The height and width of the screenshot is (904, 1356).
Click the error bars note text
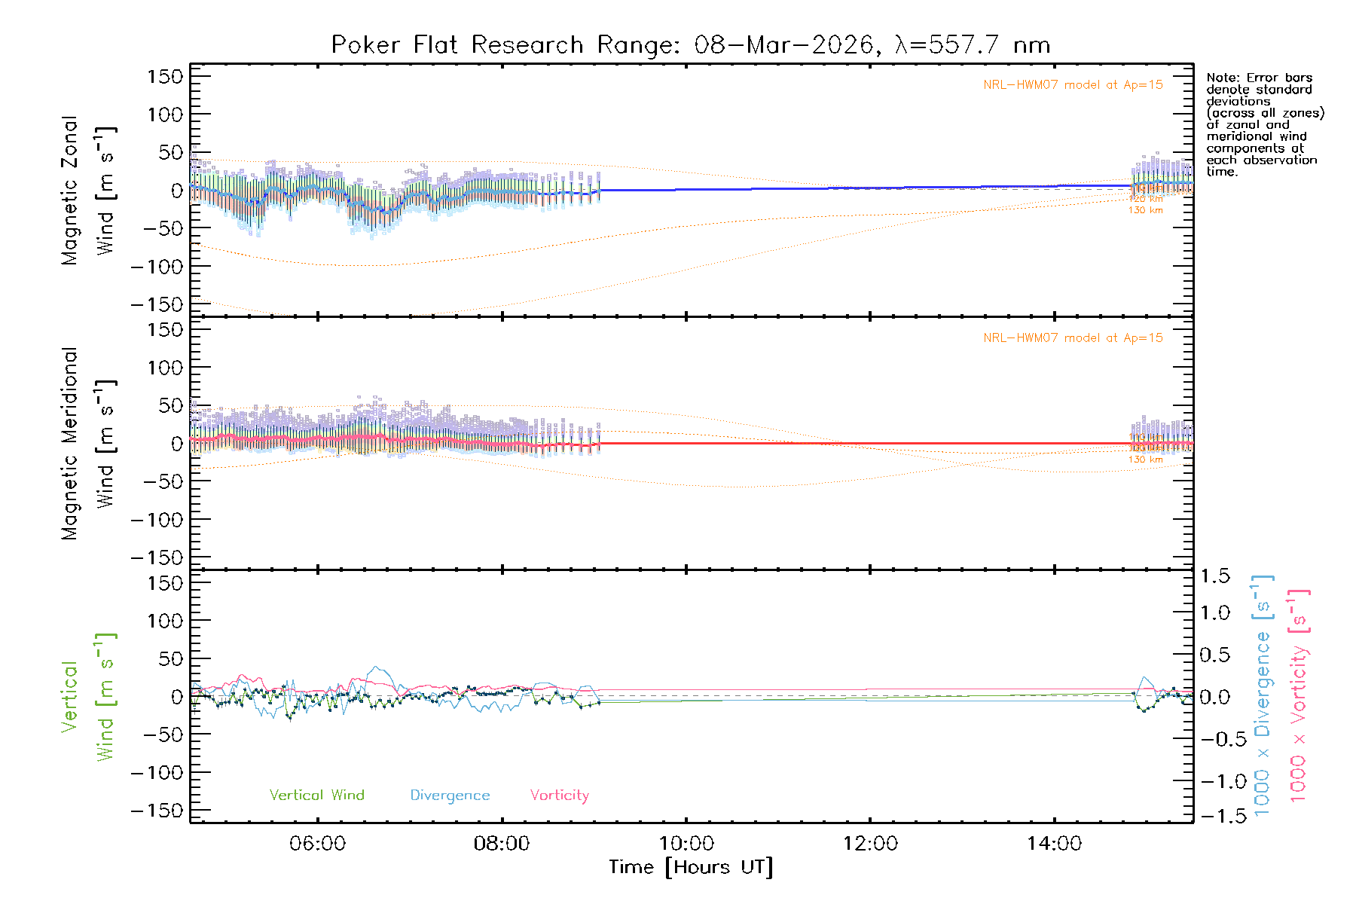click(x=1264, y=124)
